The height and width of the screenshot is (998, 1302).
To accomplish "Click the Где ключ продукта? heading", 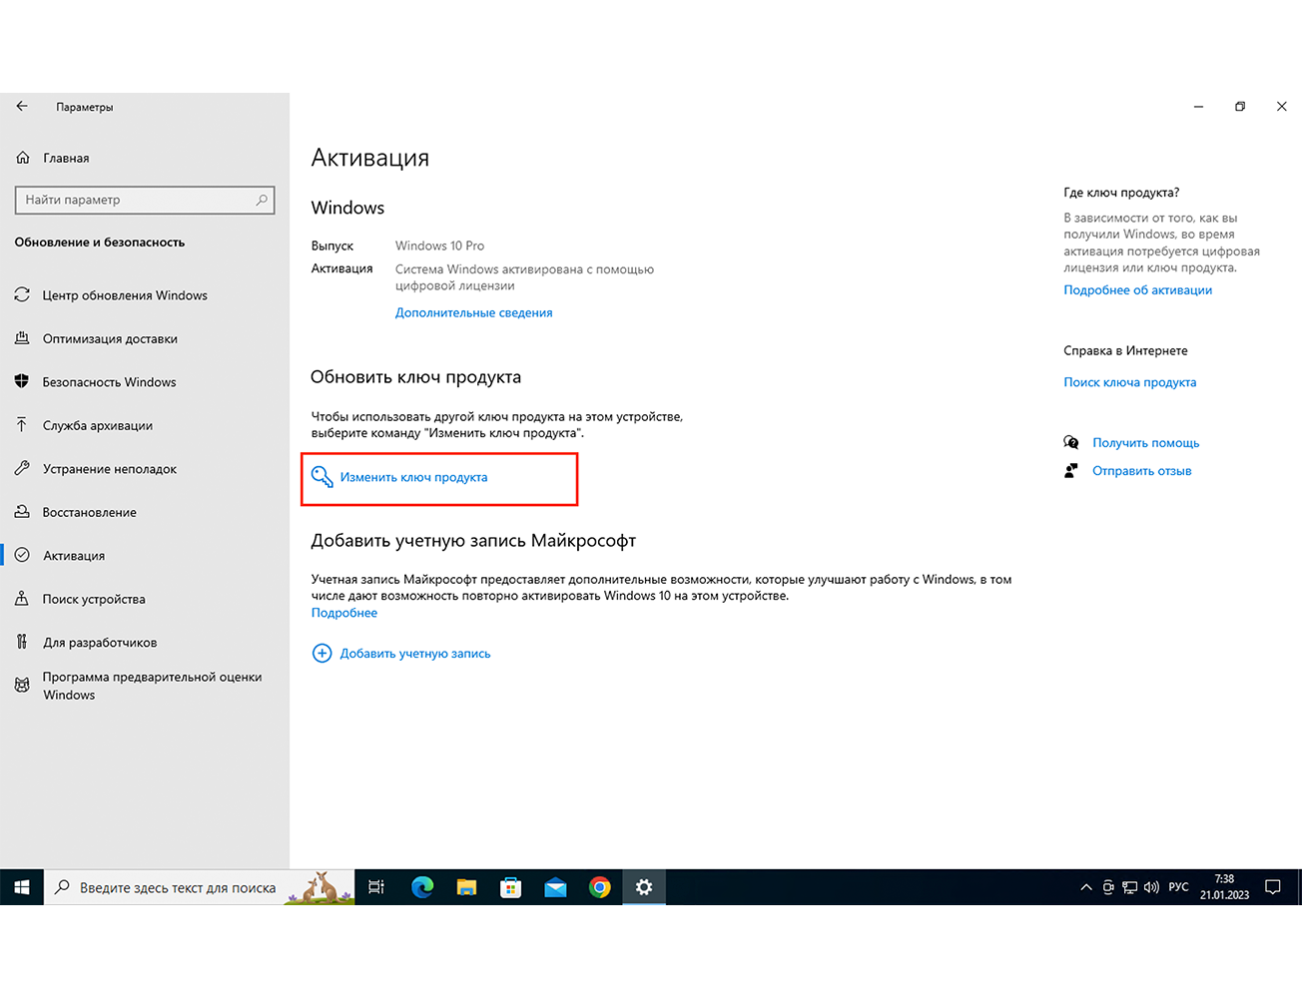I will click(1121, 193).
